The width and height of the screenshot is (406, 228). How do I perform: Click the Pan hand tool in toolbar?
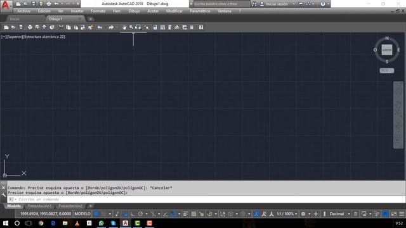[124, 27]
